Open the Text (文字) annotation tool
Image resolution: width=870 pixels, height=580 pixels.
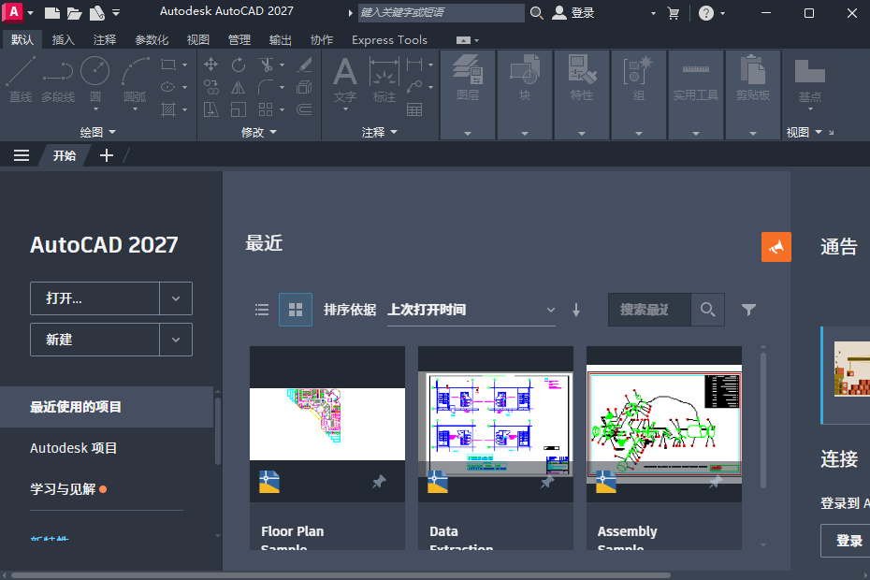point(345,84)
